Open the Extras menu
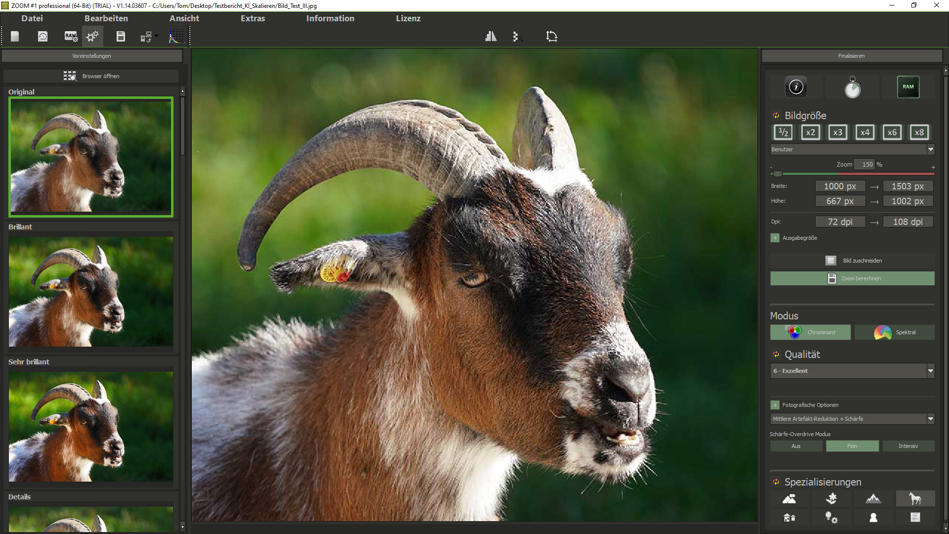 click(253, 18)
